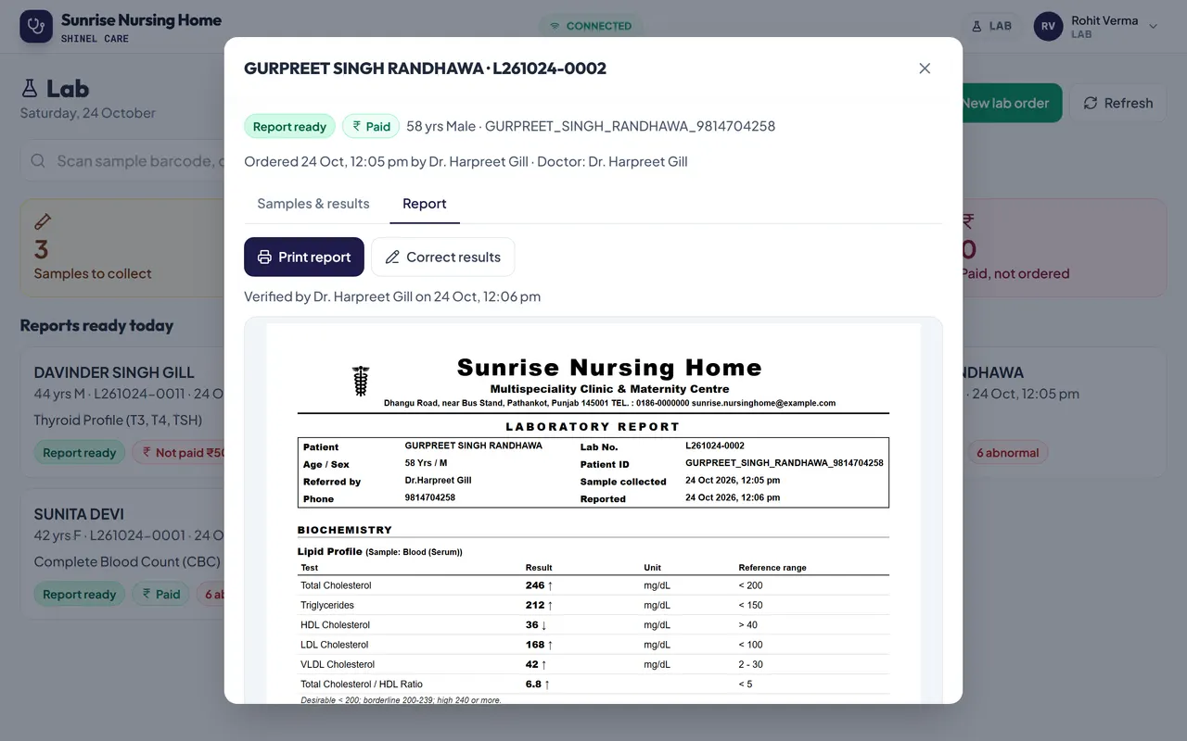Open Davinder Singh Gill report card
1187x741 pixels.
click(122, 412)
